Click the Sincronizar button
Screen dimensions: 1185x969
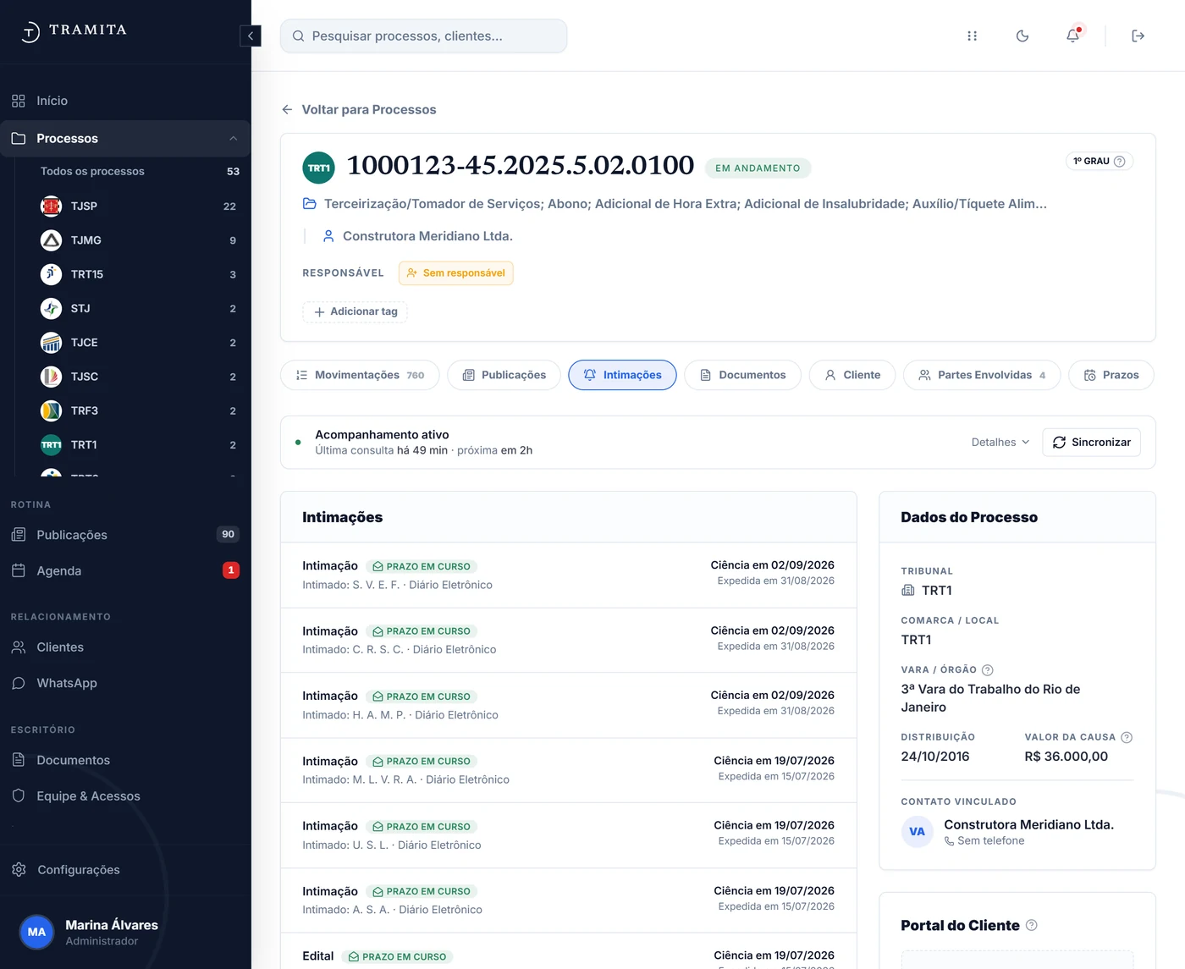[1091, 442]
